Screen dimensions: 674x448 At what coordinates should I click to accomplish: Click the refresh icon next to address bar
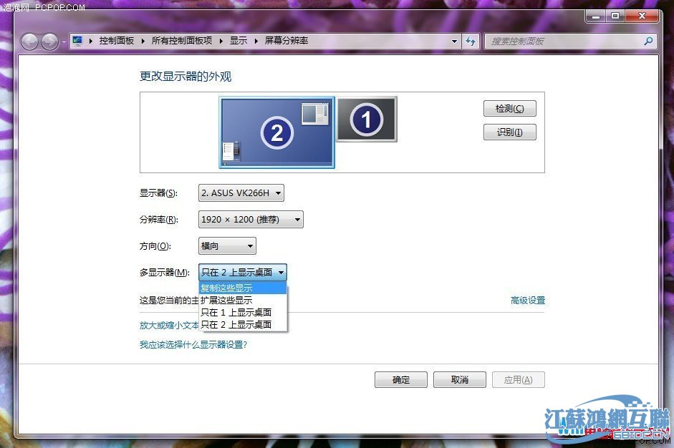click(x=471, y=42)
